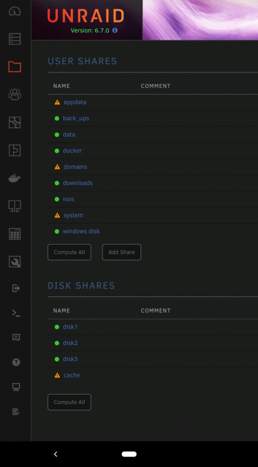Open the Users group icon
Image resolution: width=258 pixels, height=467 pixels.
click(x=14, y=95)
